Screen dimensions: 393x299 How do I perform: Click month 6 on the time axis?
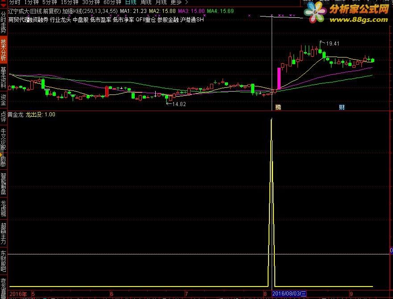coord(112,294)
